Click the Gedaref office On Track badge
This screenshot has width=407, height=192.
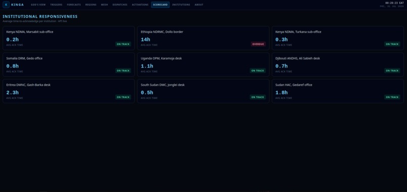tap(392, 97)
